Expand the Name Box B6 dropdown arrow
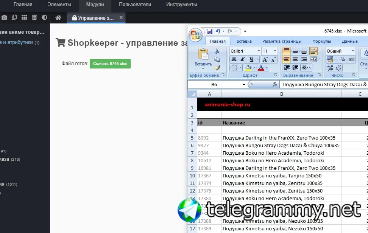368x233 pixels. pos(244,85)
